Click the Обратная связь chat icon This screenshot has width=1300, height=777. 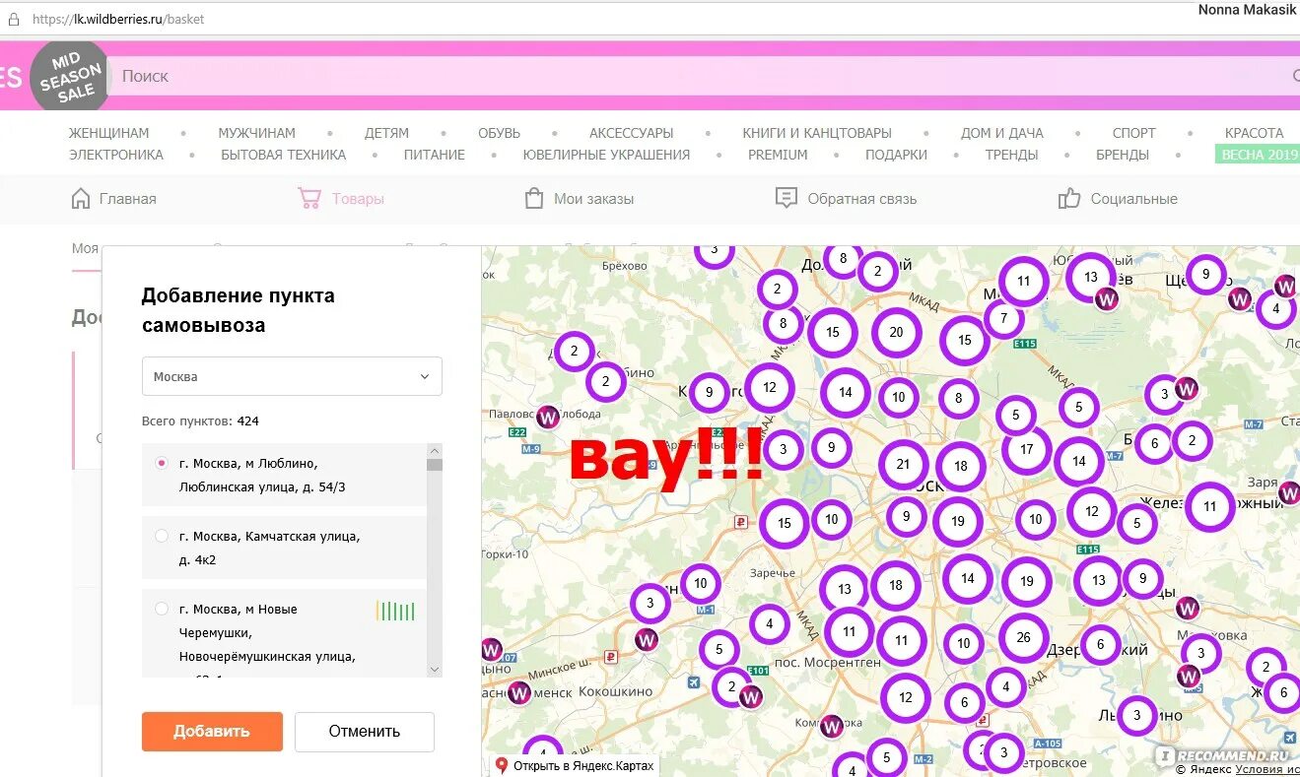tap(787, 199)
